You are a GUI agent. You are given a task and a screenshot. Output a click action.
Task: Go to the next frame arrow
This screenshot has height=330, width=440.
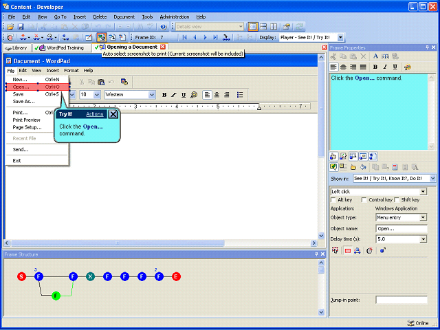click(x=205, y=37)
